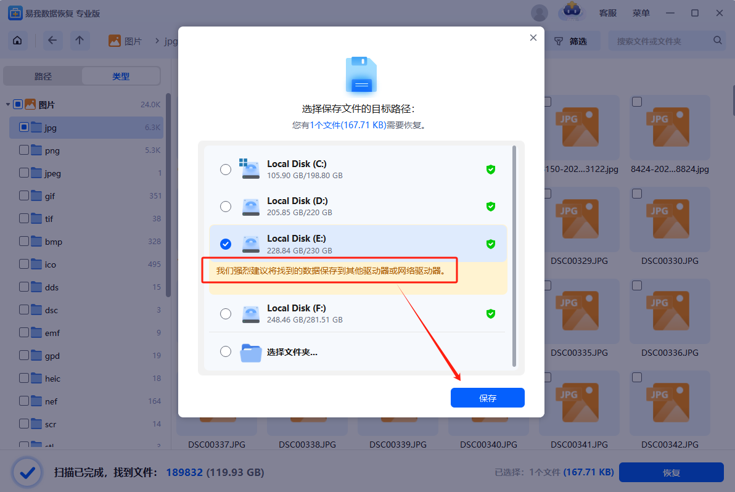
Task: Close the save path dialog
Action: coord(533,38)
